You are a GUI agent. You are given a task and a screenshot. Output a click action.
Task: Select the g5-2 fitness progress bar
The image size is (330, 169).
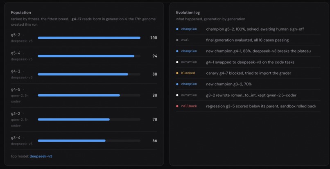(x=89, y=38)
